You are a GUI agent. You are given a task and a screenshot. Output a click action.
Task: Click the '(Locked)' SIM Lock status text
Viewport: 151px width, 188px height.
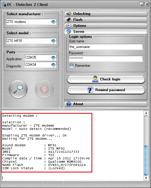[57, 168]
